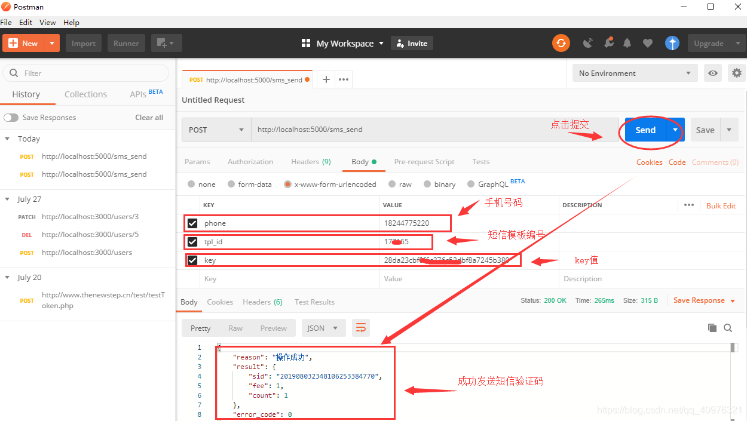Copy response with the copy icon
Image resolution: width=747 pixels, height=421 pixels.
click(712, 328)
